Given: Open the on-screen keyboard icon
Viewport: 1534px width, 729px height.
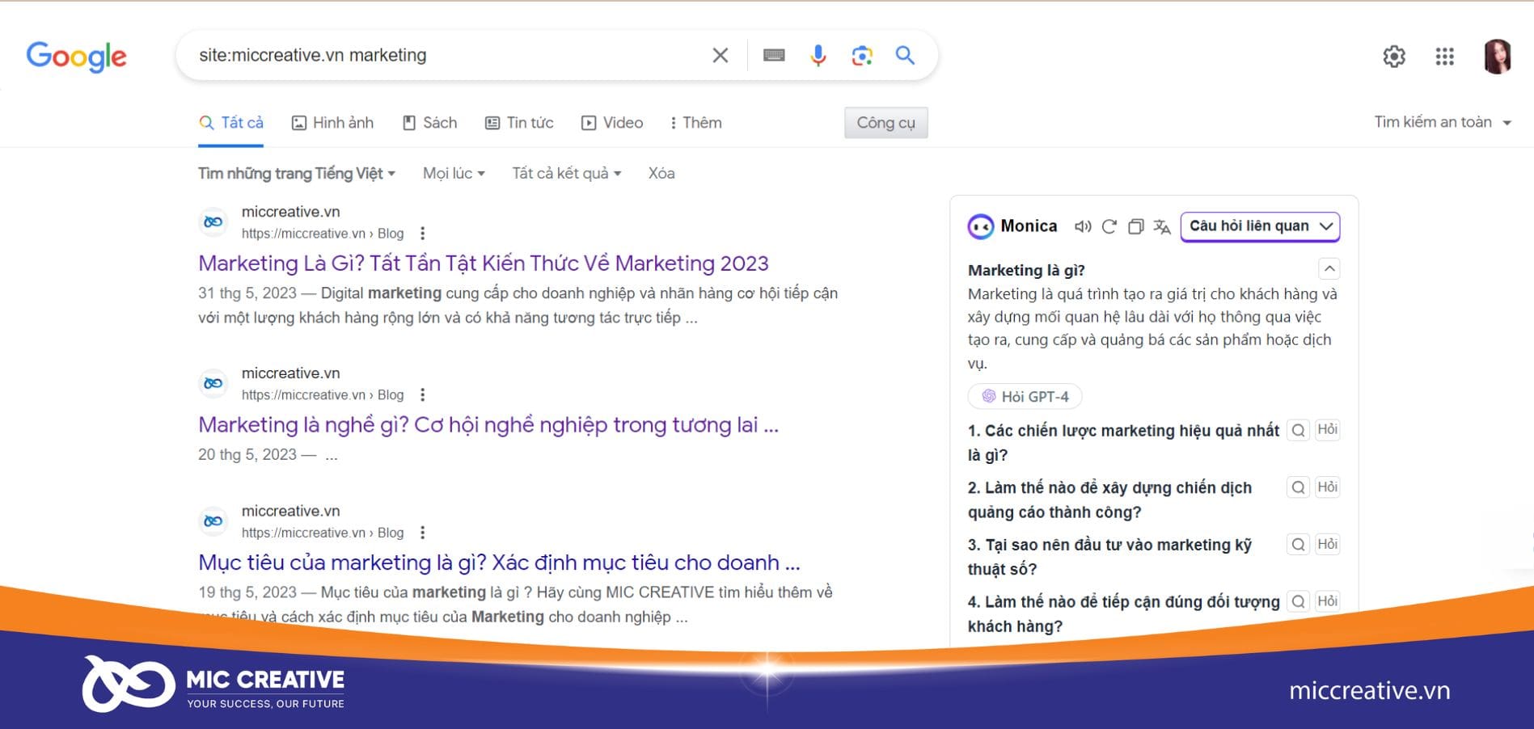Looking at the screenshot, I should [774, 55].
